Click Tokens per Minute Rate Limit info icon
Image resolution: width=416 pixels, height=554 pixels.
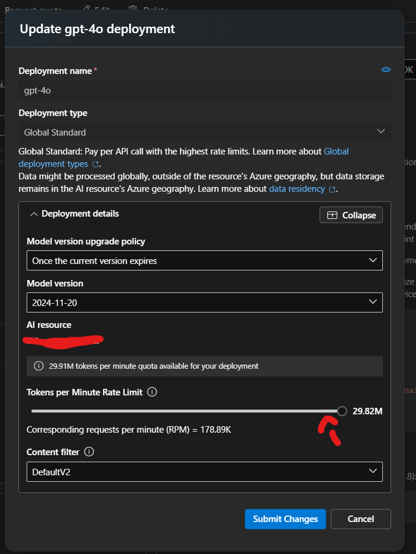tap(152, 392)
